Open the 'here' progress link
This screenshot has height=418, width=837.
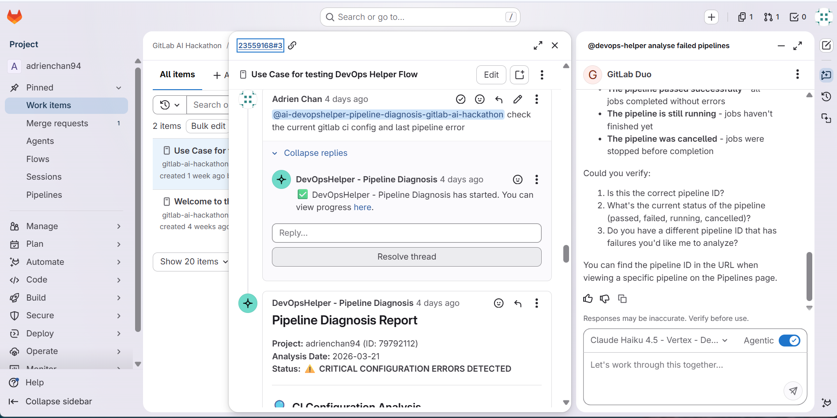[x=362, y=207]
